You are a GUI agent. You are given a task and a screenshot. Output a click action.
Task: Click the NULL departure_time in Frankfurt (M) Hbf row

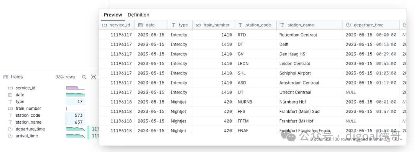(371, 121)
